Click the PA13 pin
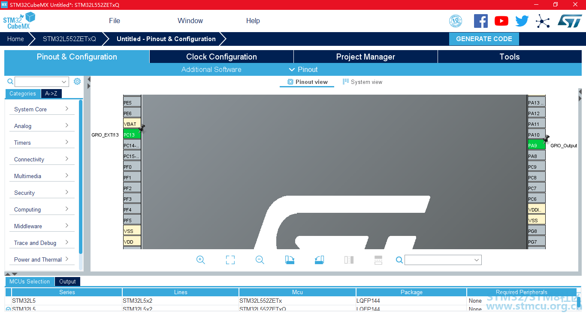The image size is (586, 316). [536, 102]
